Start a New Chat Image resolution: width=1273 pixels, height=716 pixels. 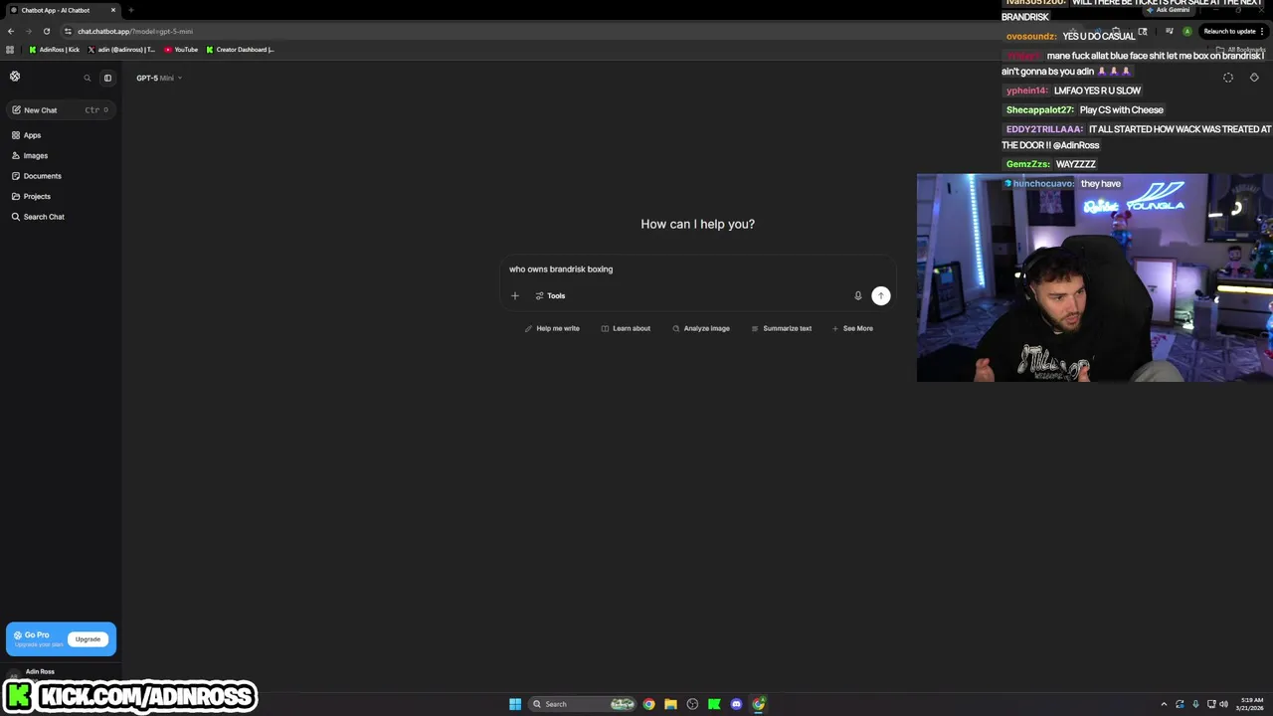(x=61, y=110)
